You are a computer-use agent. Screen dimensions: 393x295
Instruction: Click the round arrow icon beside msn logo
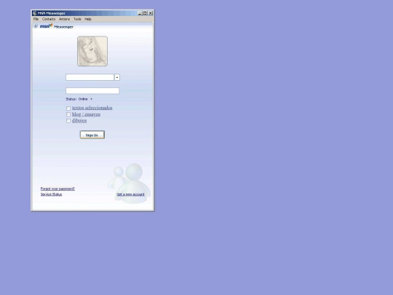(36, 25)
